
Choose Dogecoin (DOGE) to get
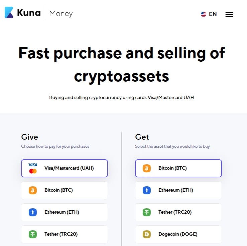(x=178, y=234)
